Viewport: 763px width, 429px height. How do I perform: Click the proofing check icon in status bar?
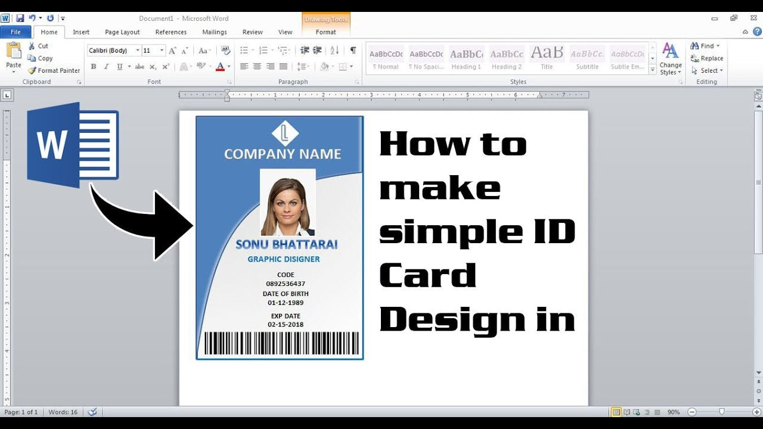(x=92, y=412)
